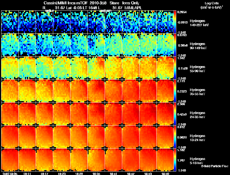The image size is (230, 175).
Task: Click the color scale beside Hydrogen 35-55 keV
Action: point(175,91)
